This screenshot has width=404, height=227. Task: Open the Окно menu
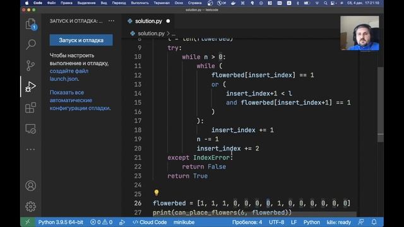click(x=179, y=3)
